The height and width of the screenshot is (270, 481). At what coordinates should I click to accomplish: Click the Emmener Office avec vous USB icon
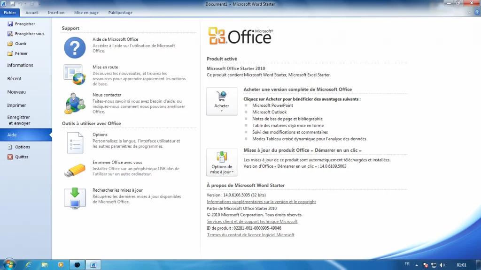pyautogui.click(x=75, y=170)
